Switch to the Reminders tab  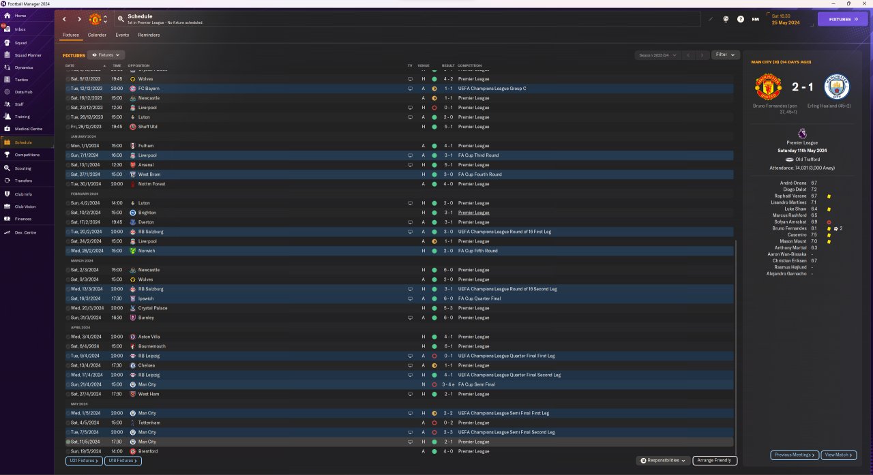149,35
